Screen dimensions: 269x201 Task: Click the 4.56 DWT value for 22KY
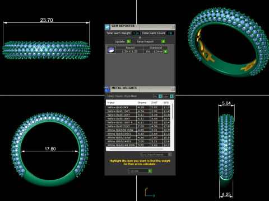tap(154, 126)
